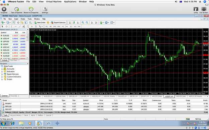This screenshot has width=209, height=130.
Task: Select GBPUSD row in Market Watch
Action: pos(13,42)
